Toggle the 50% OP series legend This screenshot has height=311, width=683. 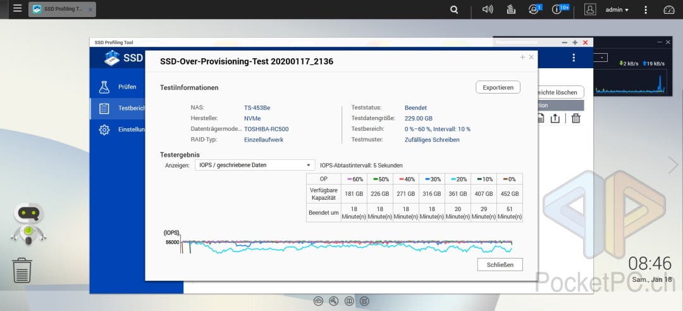[381, 179]
